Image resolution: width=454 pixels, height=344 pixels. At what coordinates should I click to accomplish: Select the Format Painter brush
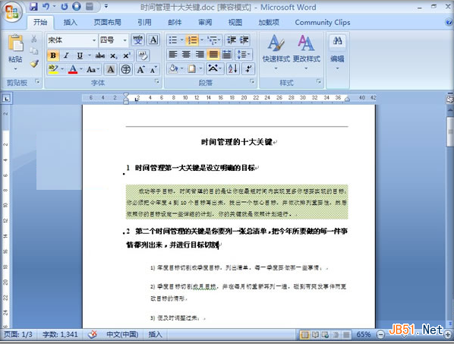[34, 64]
